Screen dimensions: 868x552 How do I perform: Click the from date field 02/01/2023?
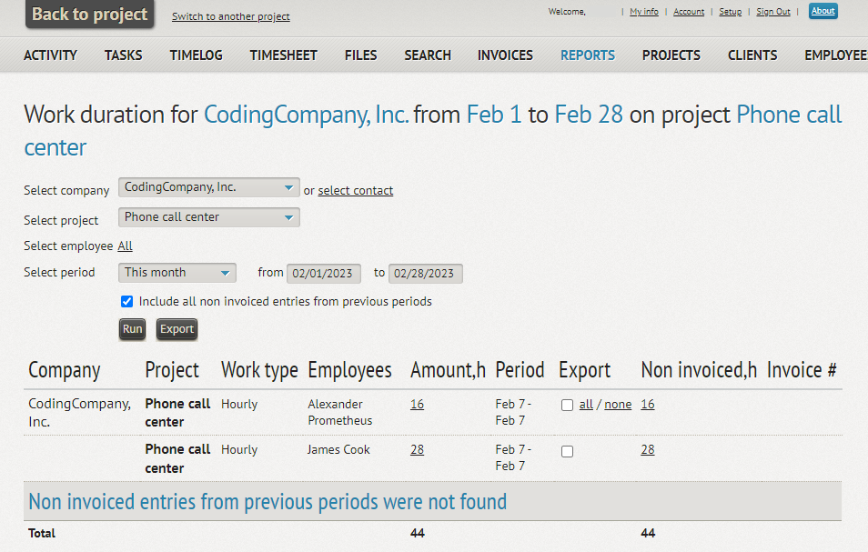click(324, 274)
